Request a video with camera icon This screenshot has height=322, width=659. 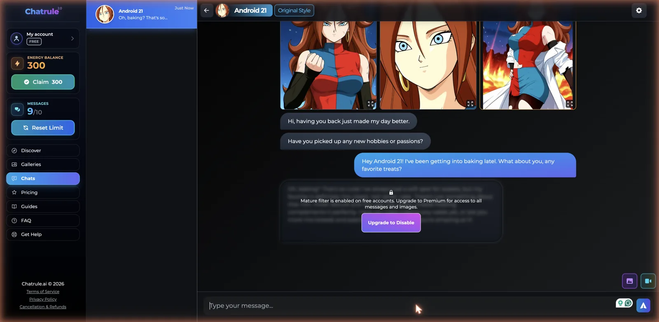pyautogui.click(x=648, y=281)
